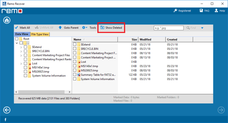The width and height of the screenshot is (228, 123).
Task: Click the next arrow navigation button
Action: click(221, 110)
